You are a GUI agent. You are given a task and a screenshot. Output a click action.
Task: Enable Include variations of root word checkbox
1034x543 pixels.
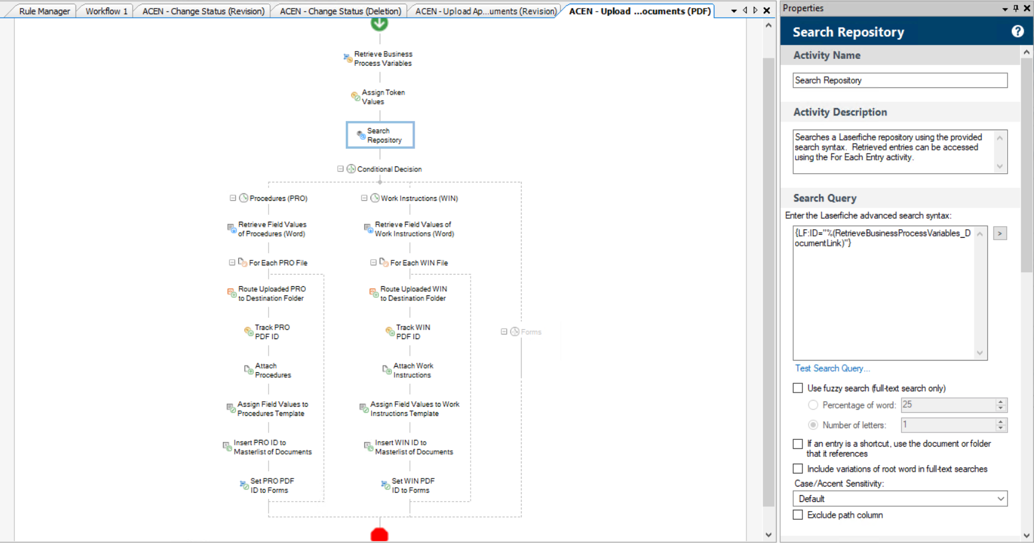(x=797, y=469)
